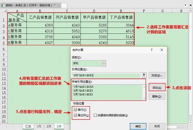193x130 pixels.
Task: Click the horizontal scrollbar right arrow
Action: point(187,127)
